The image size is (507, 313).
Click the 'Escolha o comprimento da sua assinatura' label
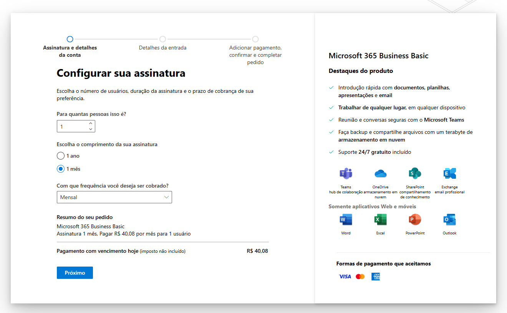pos(107,144)
